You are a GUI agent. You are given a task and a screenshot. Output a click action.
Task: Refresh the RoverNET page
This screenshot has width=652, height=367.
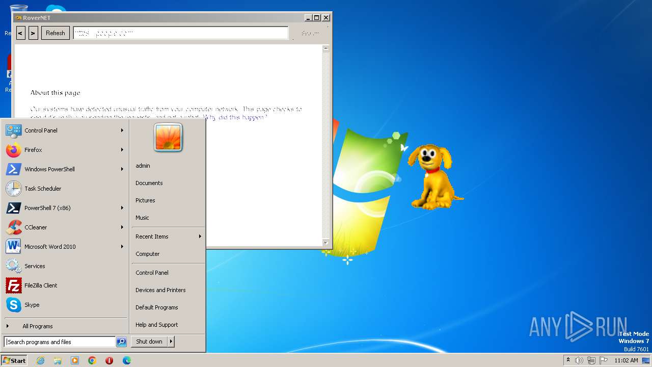coord(56,33)
